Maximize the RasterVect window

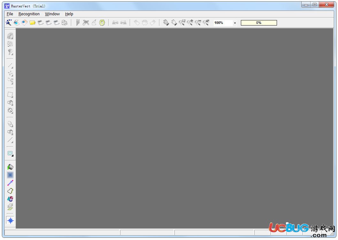[314, 5]
